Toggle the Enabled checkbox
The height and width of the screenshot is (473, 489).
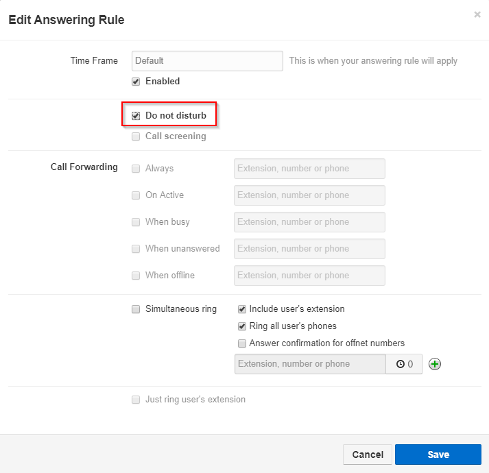pos(136,82)
